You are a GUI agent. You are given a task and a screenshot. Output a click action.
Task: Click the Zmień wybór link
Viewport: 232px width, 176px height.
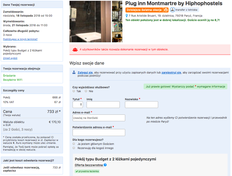tap(10, 58)
